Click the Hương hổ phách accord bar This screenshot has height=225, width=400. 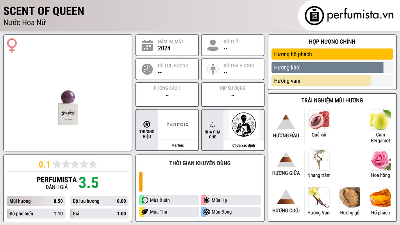coord(332,54)
